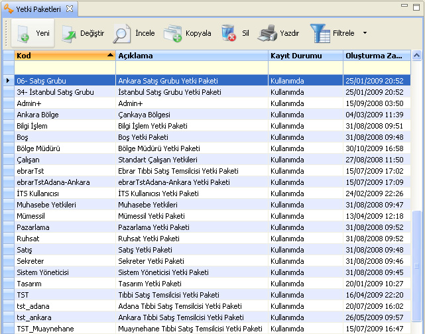Select the "ebrarTst" code cell
The height and width of the screenshot is (334, 425).
pos(65,171)
